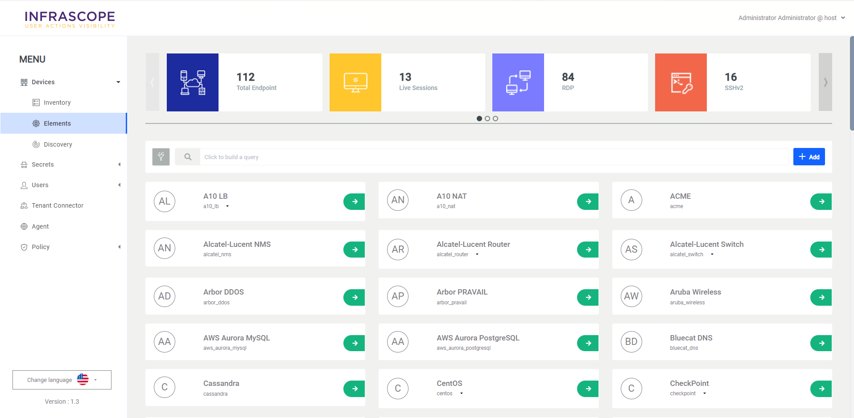Open the Administrator account dropdown

pyautogui.click(x=792, y=18)
